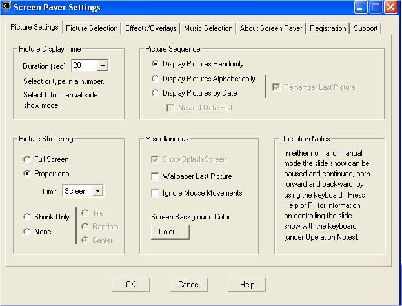The image size is (402, 306).
Task: Click the Duration value field showing 20
Action: pyautogui.click(x=85, y=65)
